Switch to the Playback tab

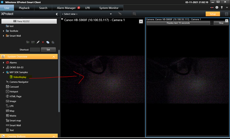coord(24,8)
